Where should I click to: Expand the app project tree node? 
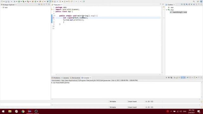pos(1,8)
